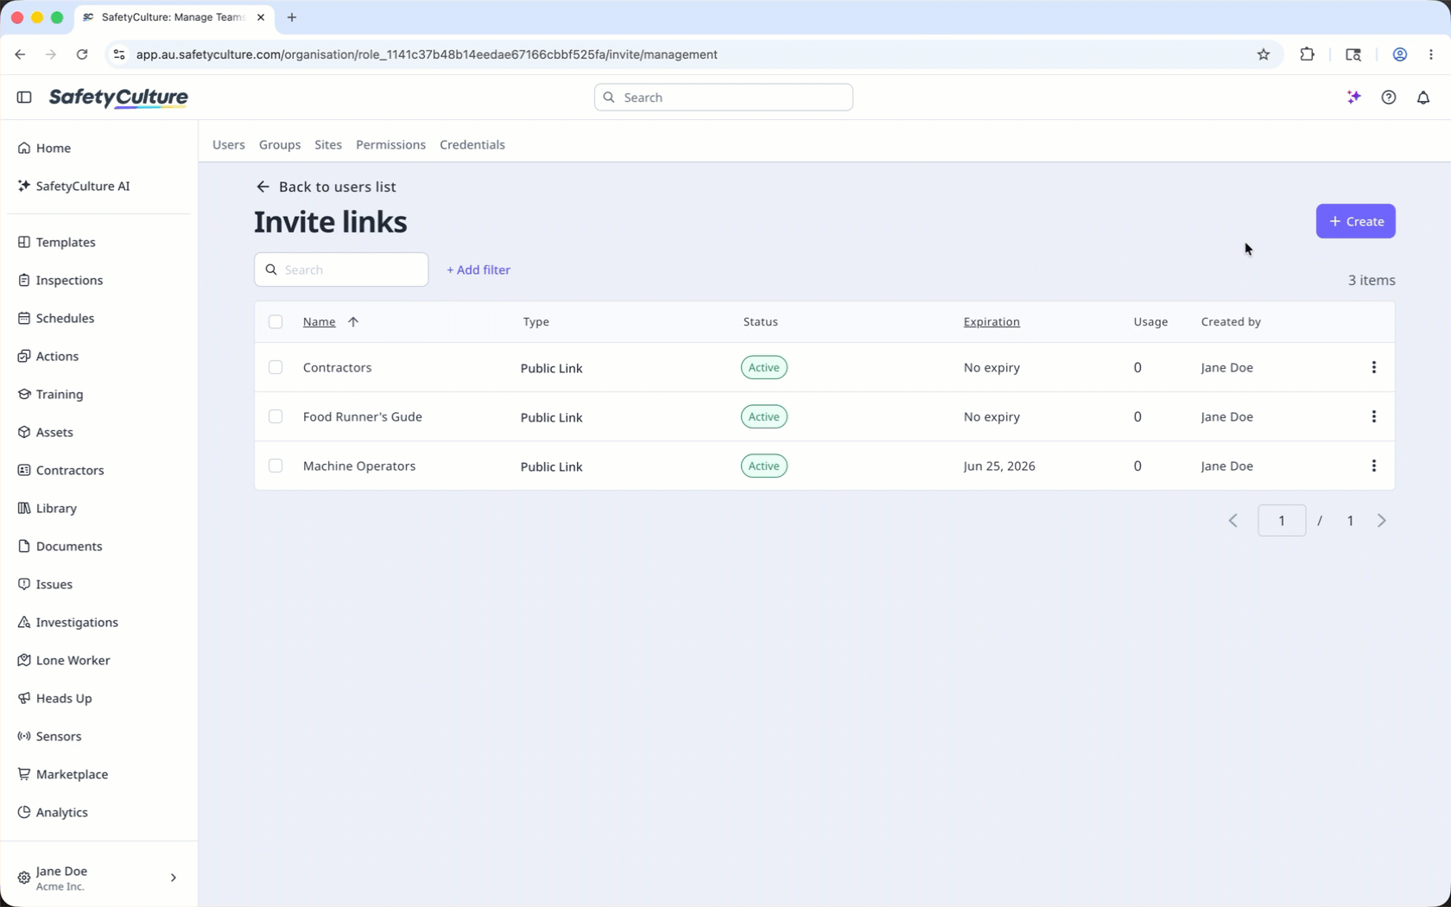Collapse the sidebar panel toggle icon

click(24, 98)
